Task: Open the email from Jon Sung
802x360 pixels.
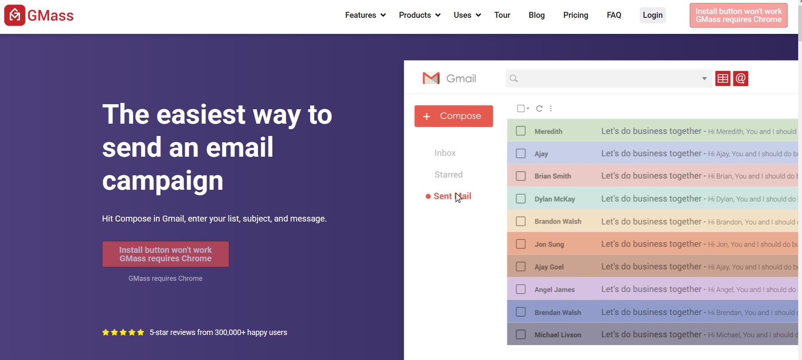Action: (652, 244)
